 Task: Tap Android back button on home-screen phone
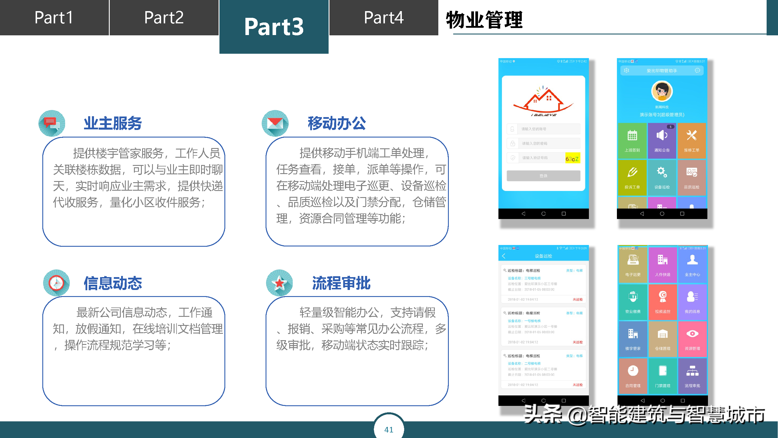point(642,214)
